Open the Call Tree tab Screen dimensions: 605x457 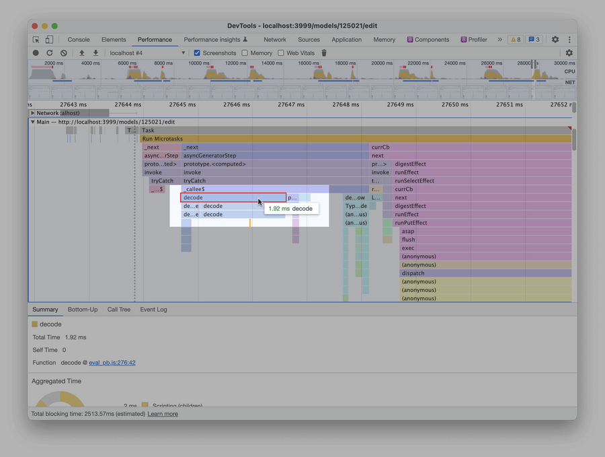119,310
